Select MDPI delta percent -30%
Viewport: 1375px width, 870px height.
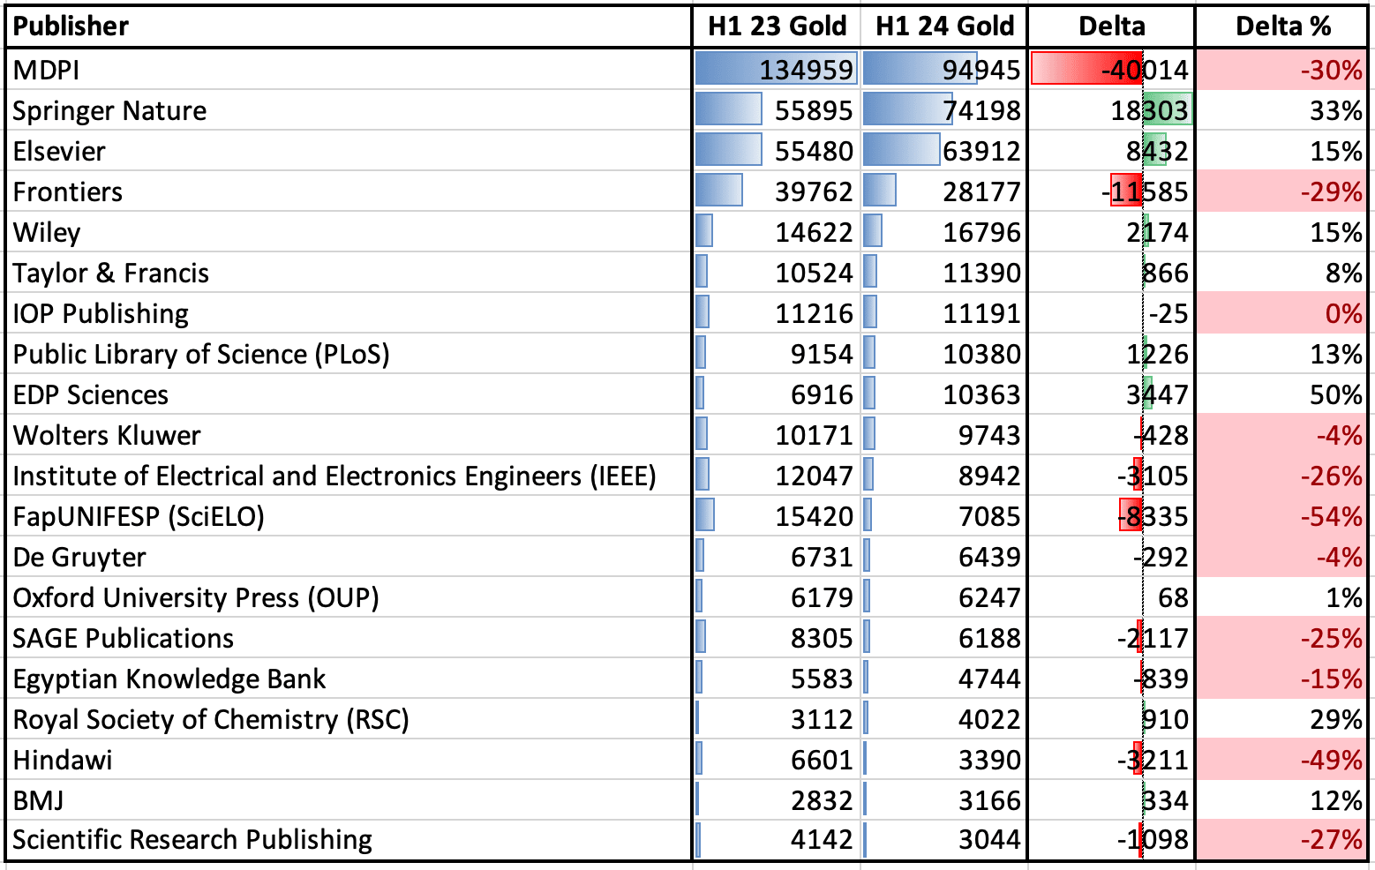[1282, 69]
